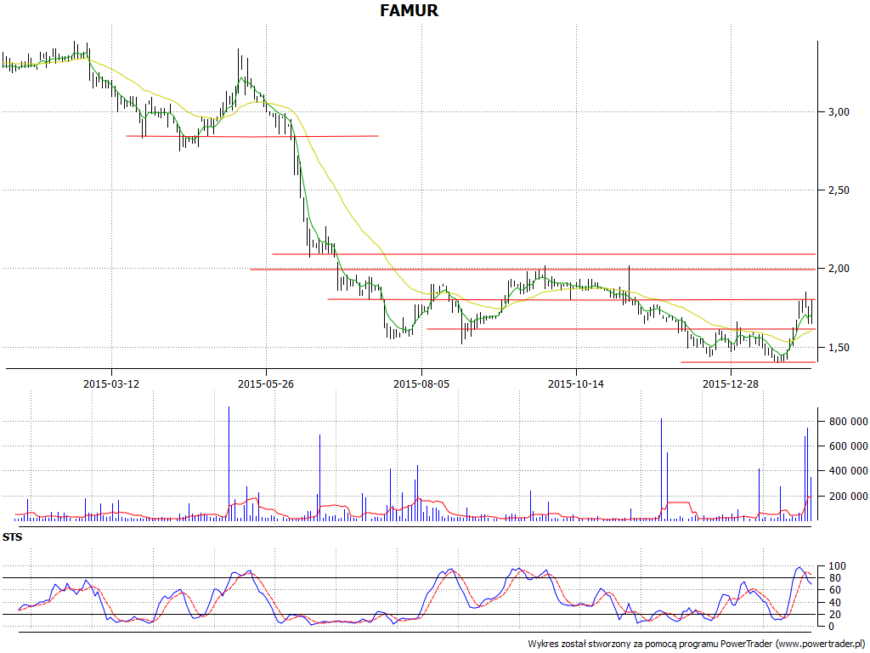Click the 600 000 volume axis label
This screenshot has height=653, width=870.
point(849,446)
